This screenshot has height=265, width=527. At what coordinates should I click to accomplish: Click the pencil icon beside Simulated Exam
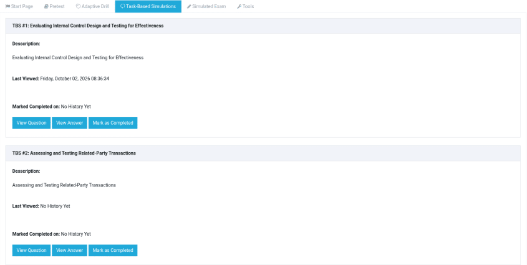pos(189,6)
